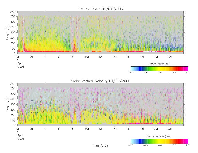Click the "3.5" tick on Return Power colorbar
The width and height of the screenshot is (198, 153).
coord(160,73)
